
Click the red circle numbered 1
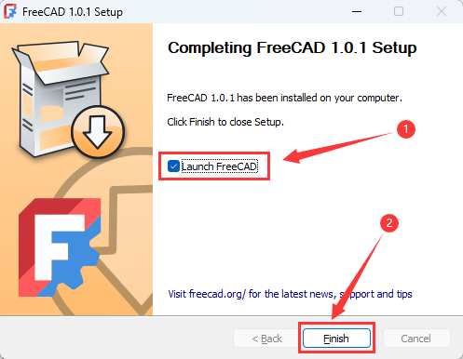tap(406, 129)
